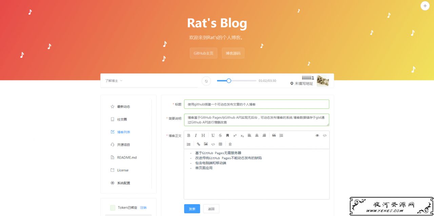Click the Token已绑定 status label

pyautogui.click(x=127, y=208)
